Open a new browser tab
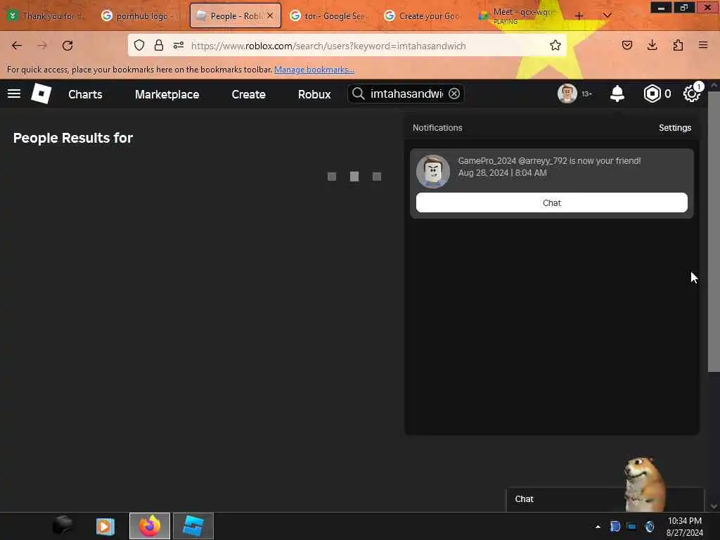 [x=579, y=15]
